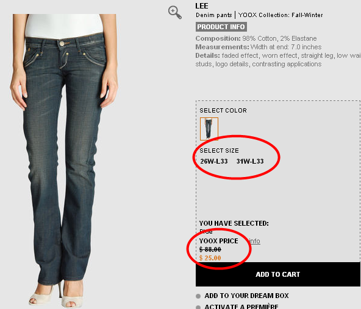Click the crossed-out $88.00 original price
Image resolution: width=361 pixels, height=309 pixels.
(210, 249)
